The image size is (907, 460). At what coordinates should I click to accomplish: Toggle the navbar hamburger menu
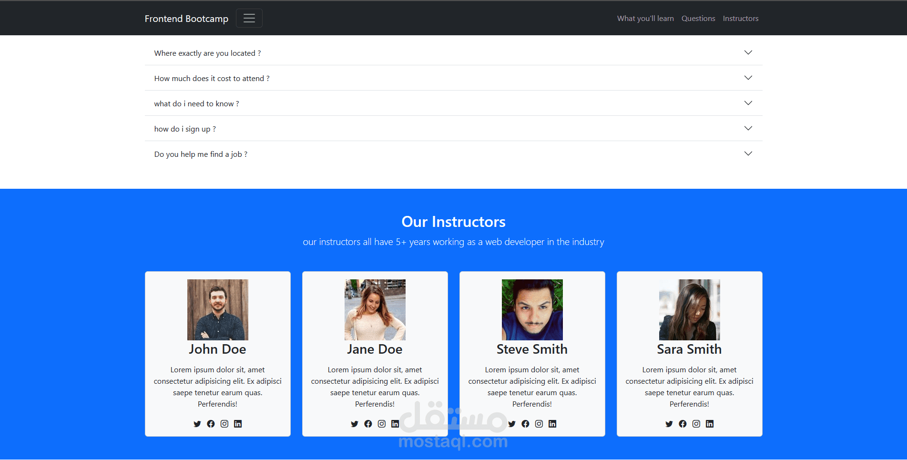(x=249, y=18)
